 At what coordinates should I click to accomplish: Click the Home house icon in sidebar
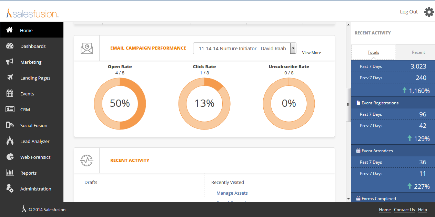(x=10, y=30)
